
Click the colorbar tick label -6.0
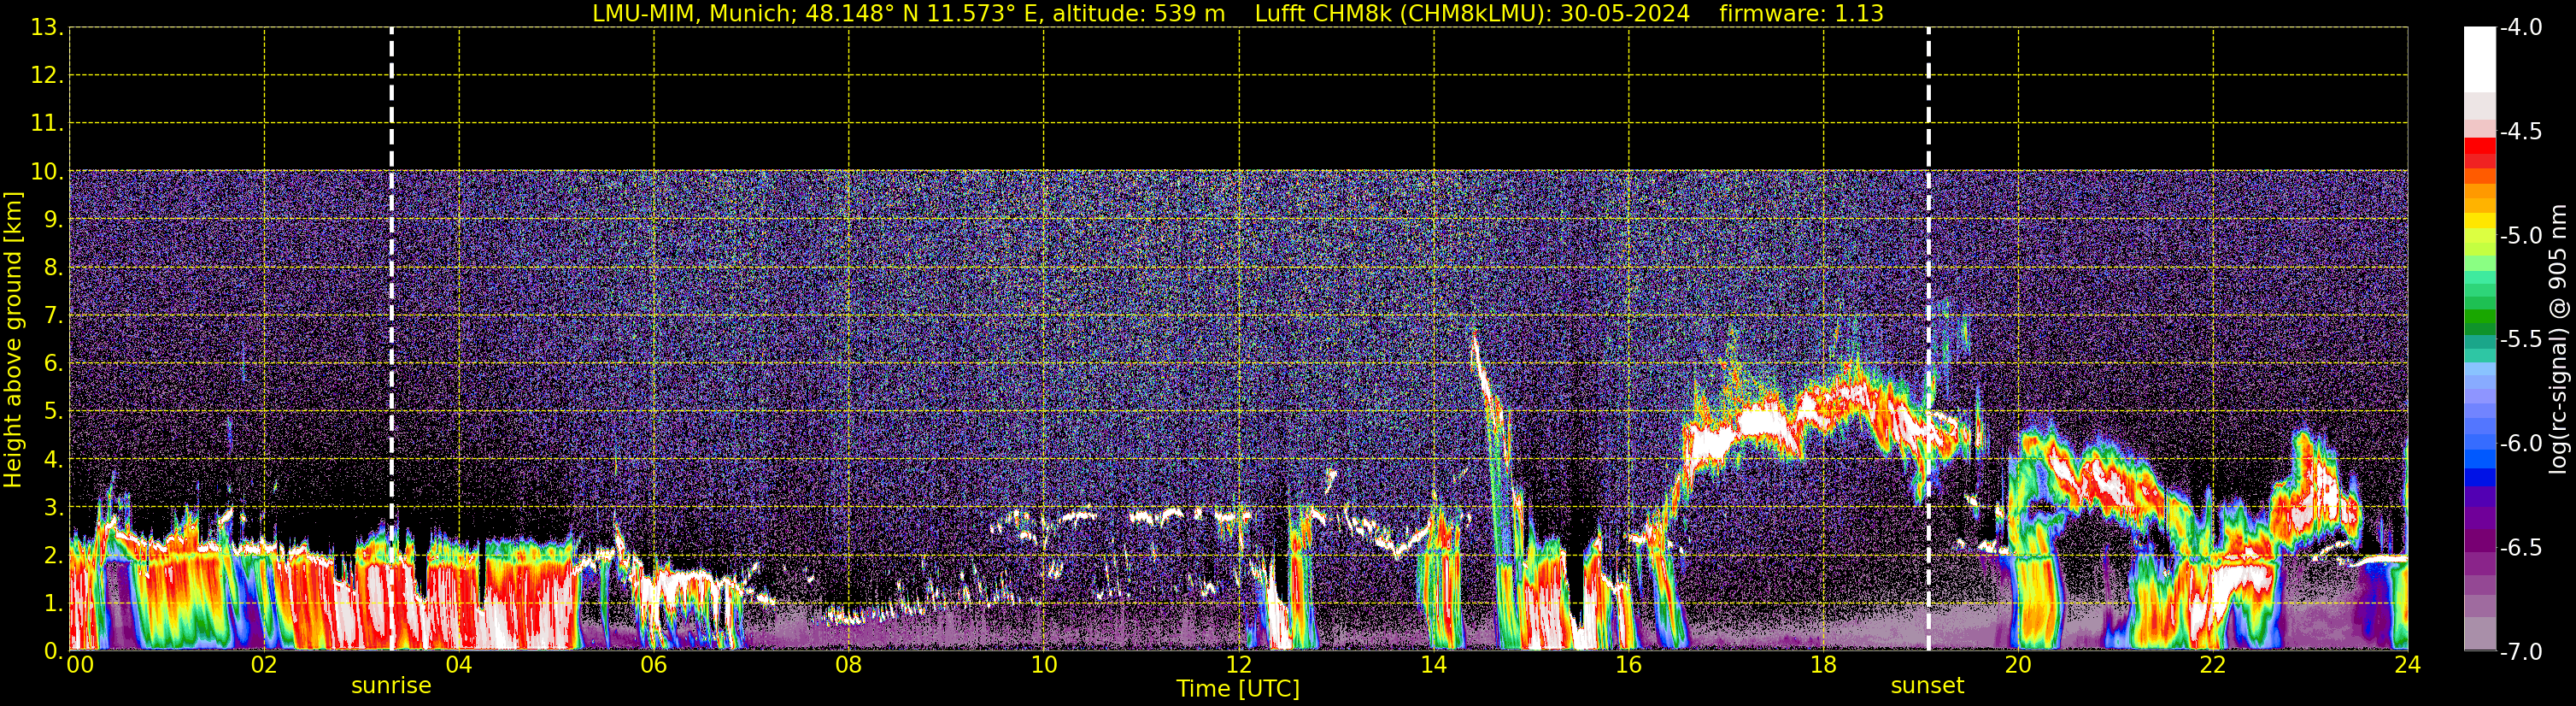point(2521,443)
